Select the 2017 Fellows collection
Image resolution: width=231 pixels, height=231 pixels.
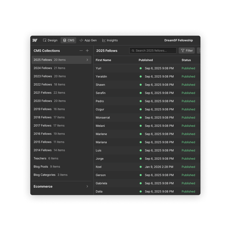(x=61, y=126)
